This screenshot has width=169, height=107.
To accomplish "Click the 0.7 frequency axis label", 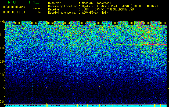I will click(2, 88).
